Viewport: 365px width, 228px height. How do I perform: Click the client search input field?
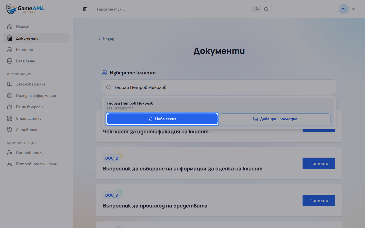tap(219, 87)
